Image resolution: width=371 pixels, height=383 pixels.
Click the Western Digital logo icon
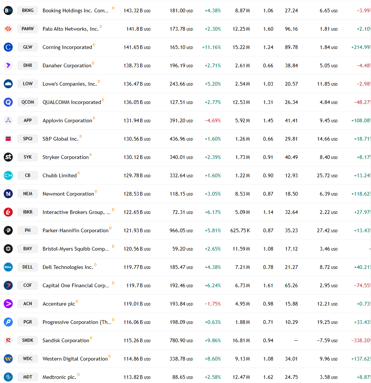point(8,359)
